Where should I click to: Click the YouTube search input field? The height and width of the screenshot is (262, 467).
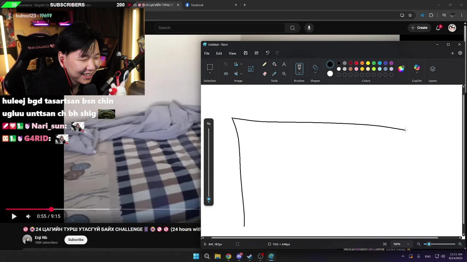click(x=220, y=28)
